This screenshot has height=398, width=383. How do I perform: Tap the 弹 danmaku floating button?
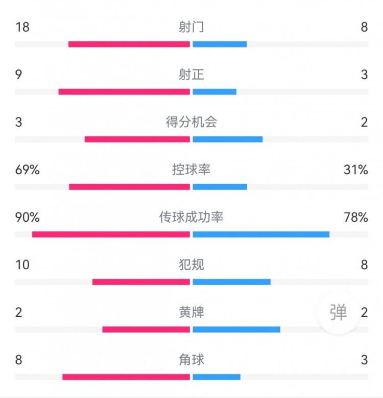pyautogui.click(x=338, y=312)
